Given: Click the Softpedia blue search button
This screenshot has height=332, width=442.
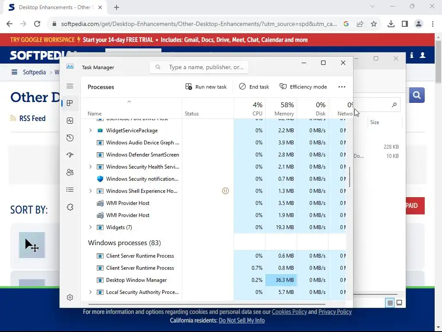Looking at the screenshot, I should pyautogui.click(x=417, y=95).
